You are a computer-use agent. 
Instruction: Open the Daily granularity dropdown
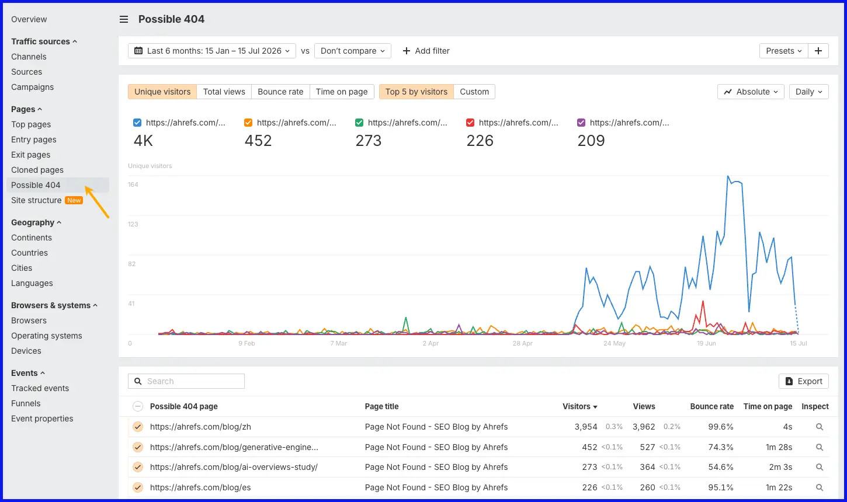click(x=809, y=92)
